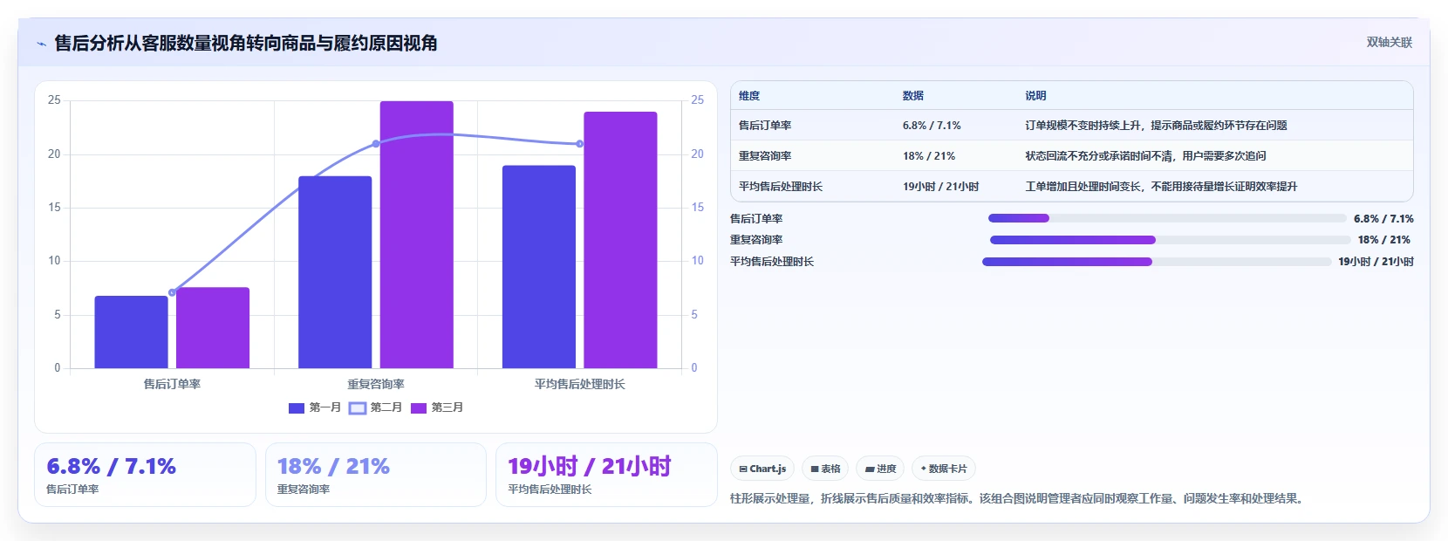
Task: Click the 第三月 bar for 平均售后处理时长
Action: coord(620,240)
